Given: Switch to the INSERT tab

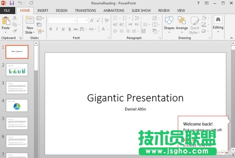Looking at the screenshot, I should point(43,11).
